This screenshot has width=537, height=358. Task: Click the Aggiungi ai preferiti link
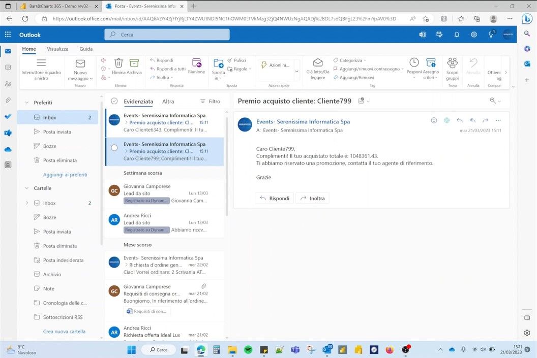point(65,175)
